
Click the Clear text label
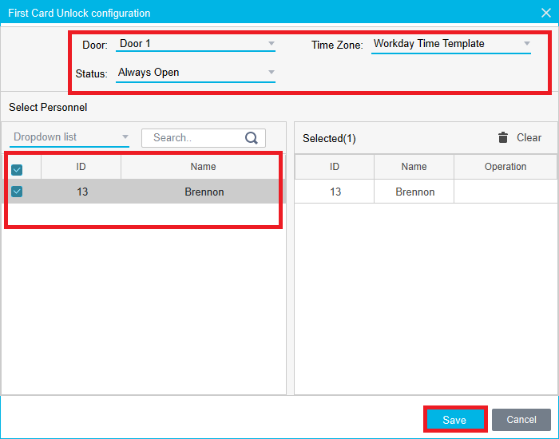pyautogui.click(x=529, y=137)
